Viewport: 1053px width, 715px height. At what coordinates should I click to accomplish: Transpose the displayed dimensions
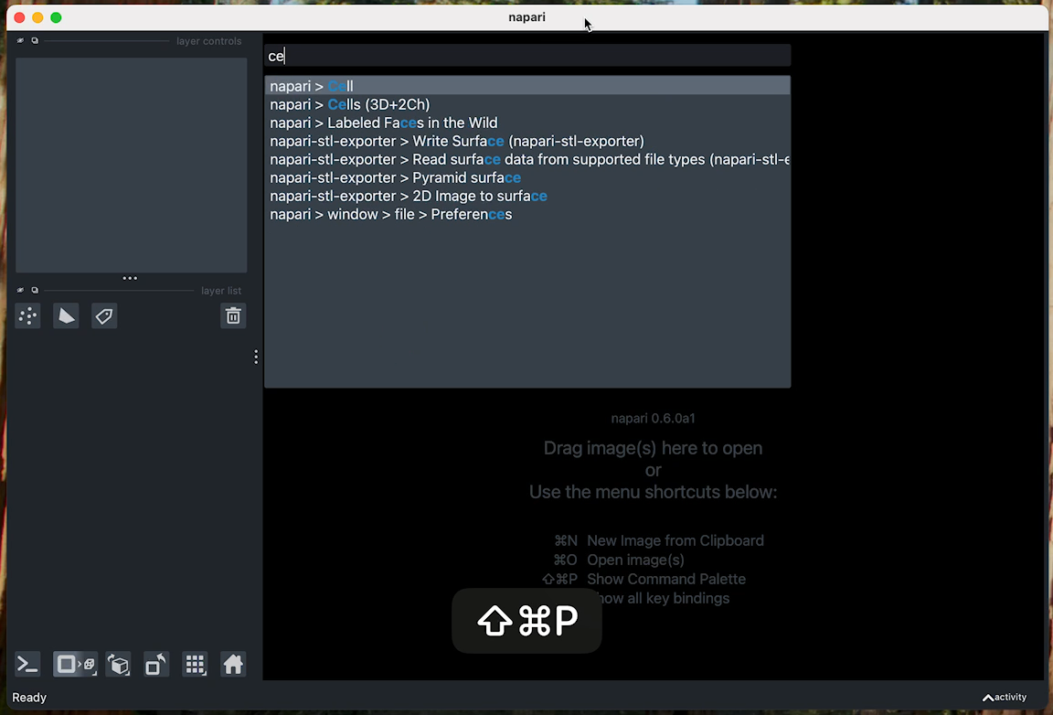click(x=156, y=665)
